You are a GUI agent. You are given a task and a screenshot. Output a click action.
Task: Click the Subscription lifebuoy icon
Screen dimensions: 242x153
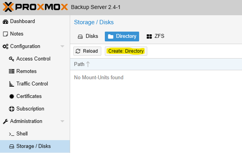12,109
